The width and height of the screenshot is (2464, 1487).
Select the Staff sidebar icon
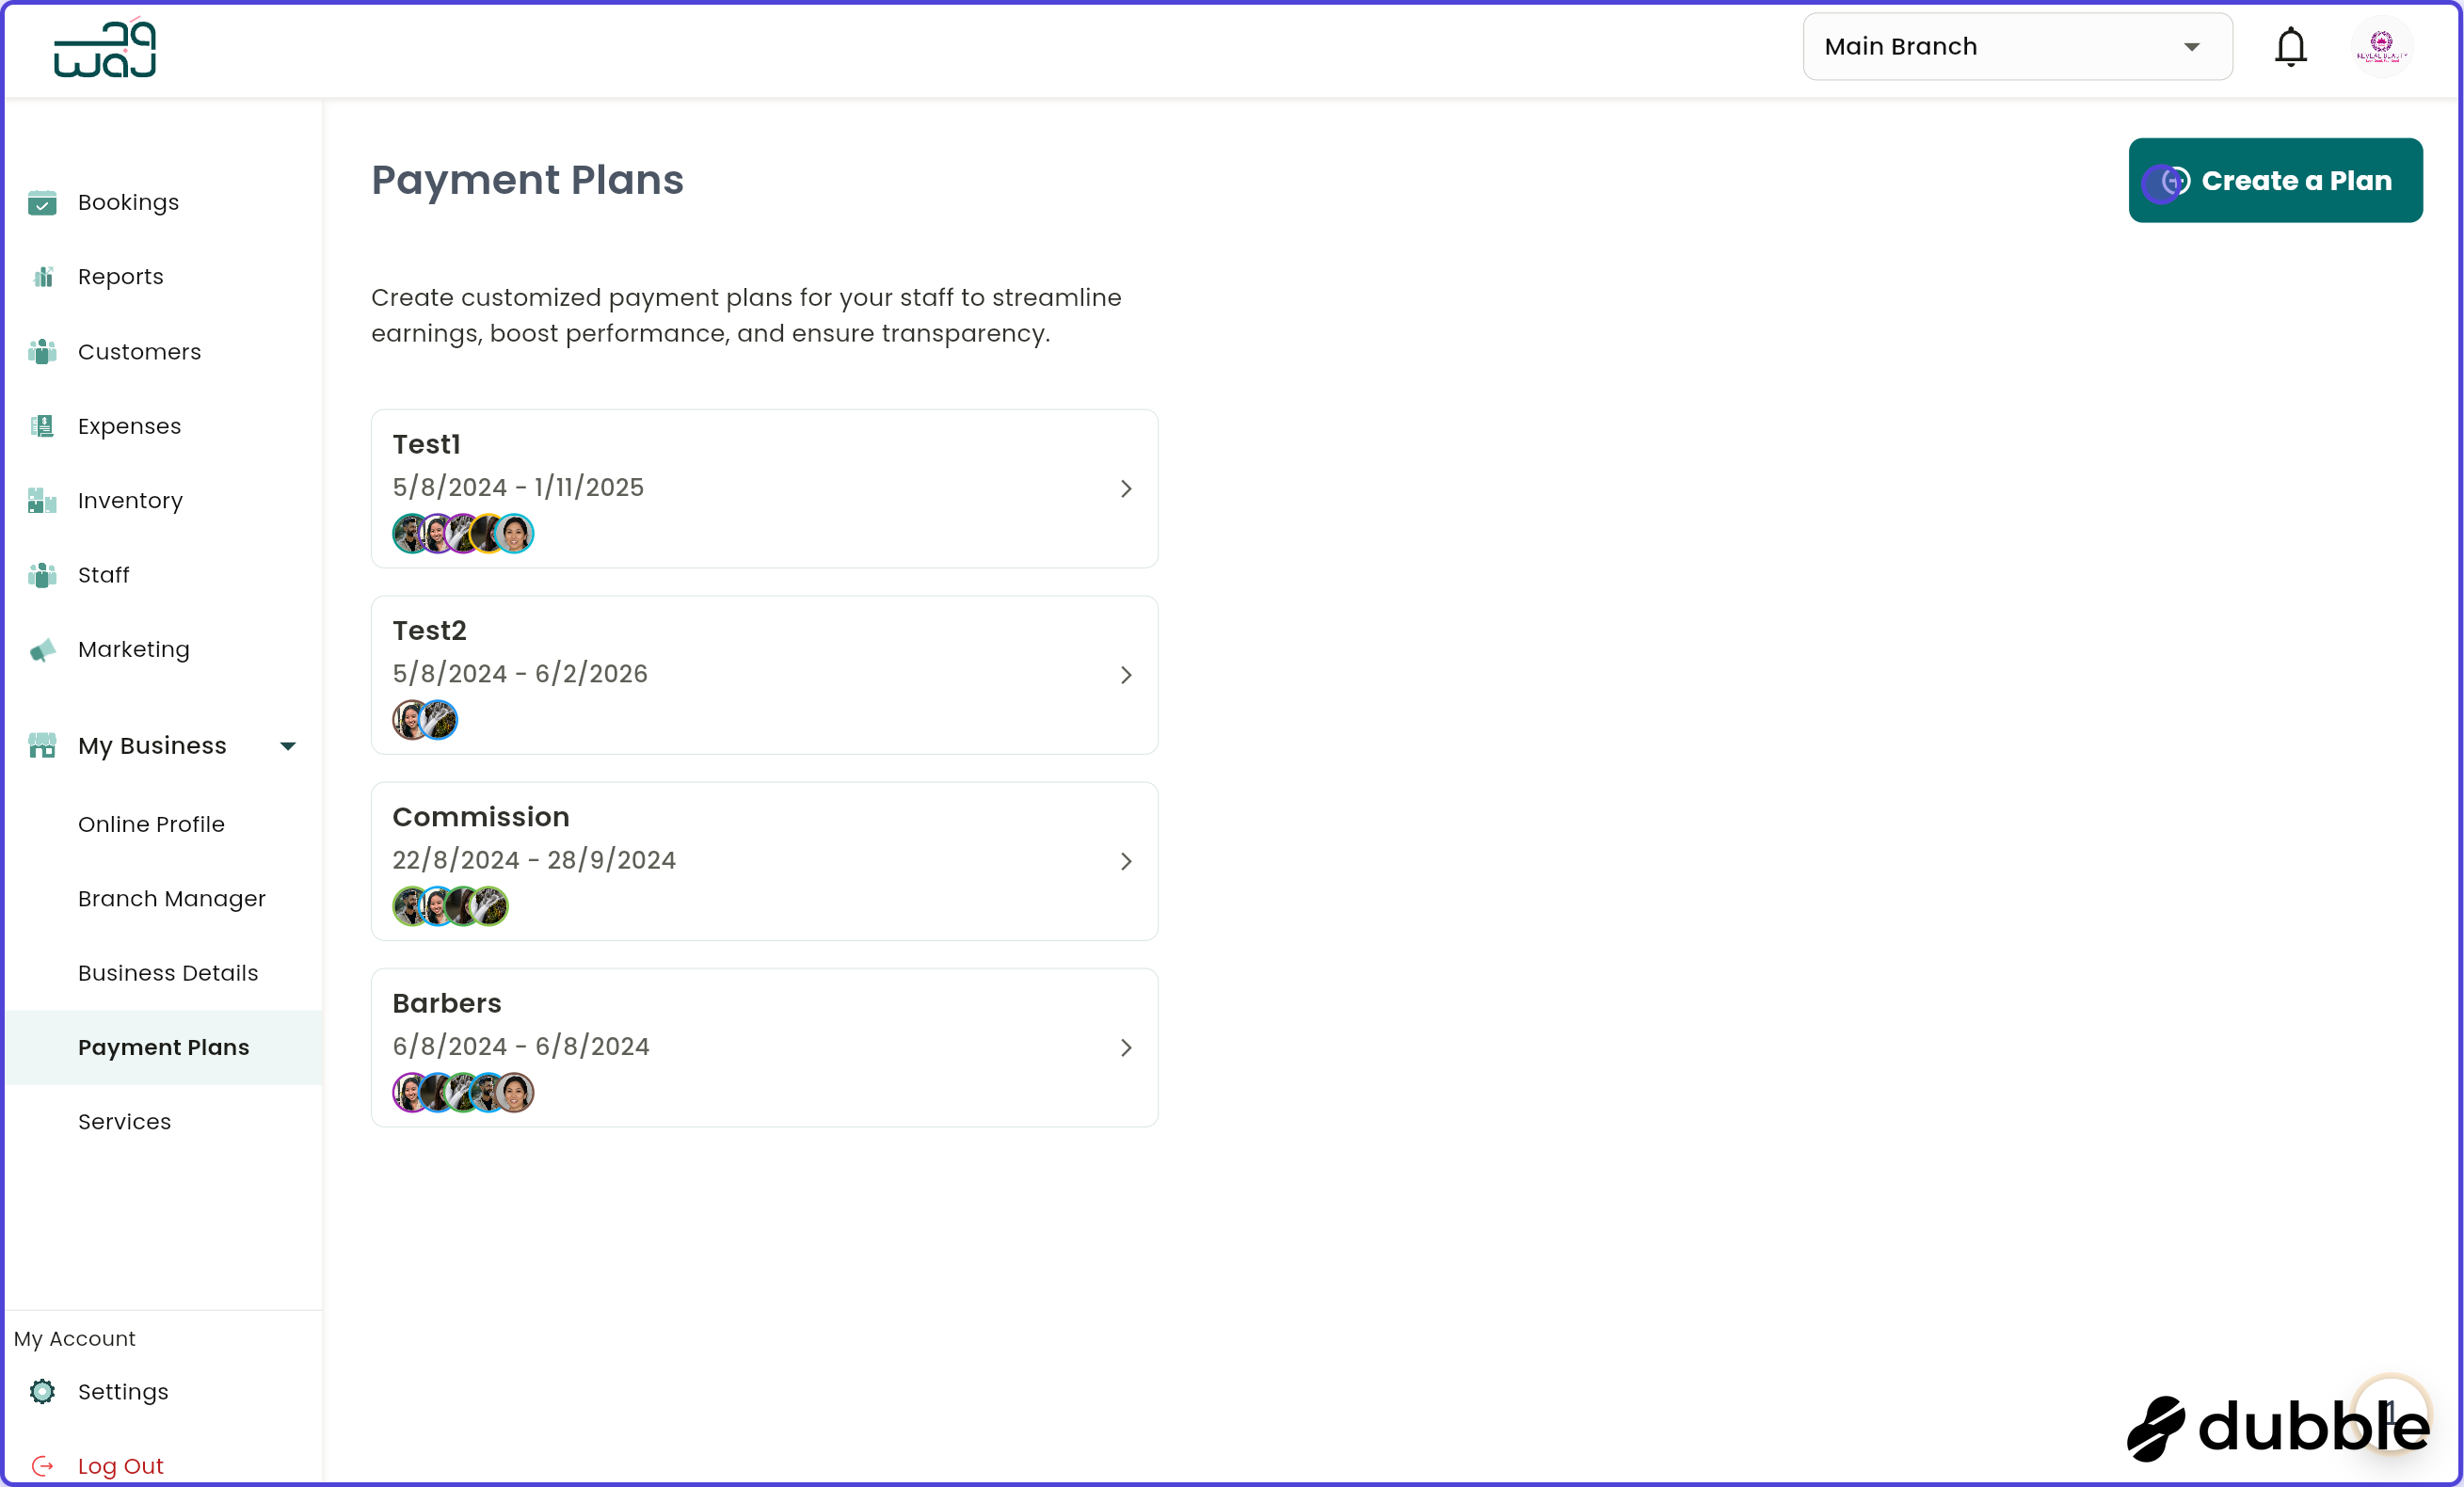[x=42, y=574]
